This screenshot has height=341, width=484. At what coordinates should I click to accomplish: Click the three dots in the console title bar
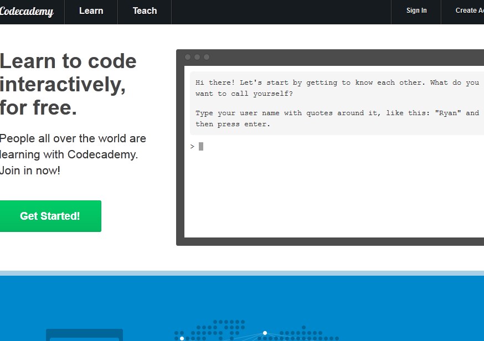click(197, 57)
